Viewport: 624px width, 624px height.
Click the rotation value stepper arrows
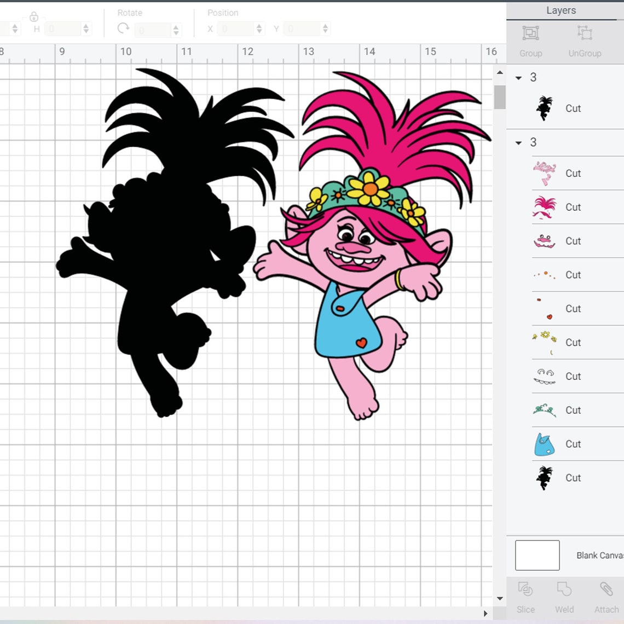pyautogui.click(x=175, y=28)
